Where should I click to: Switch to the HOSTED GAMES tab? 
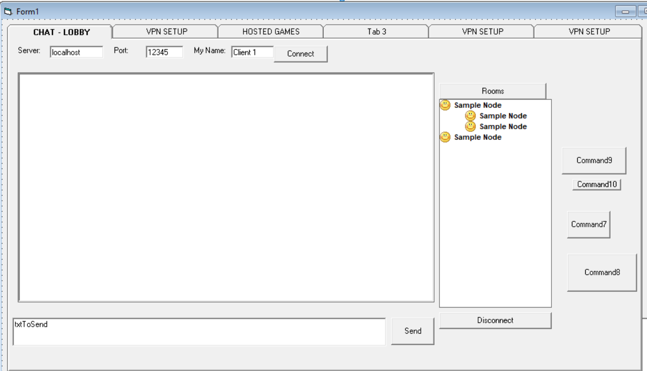270,32
